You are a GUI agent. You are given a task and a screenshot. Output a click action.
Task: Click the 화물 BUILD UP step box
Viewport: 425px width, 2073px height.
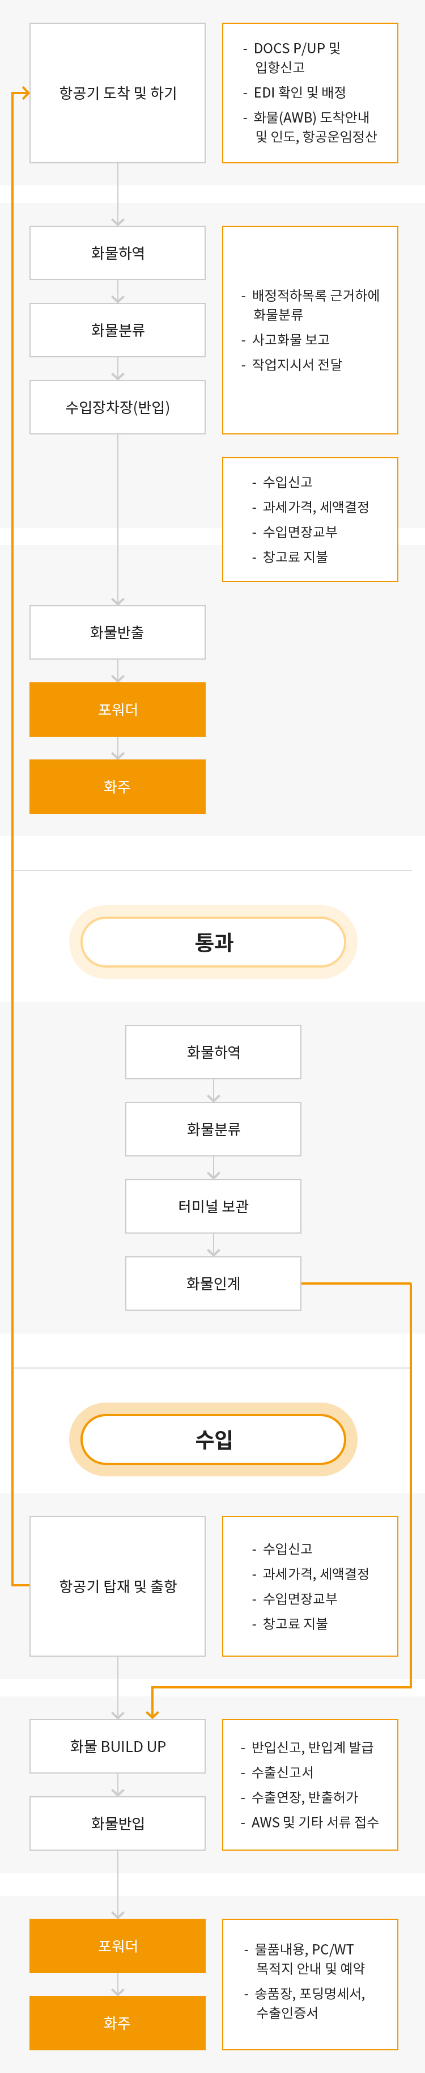click(117, 1746)
